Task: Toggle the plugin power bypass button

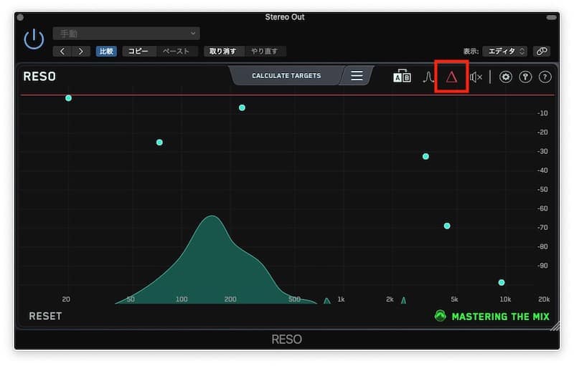Action: pyautogui.click(x=34, y=39)
